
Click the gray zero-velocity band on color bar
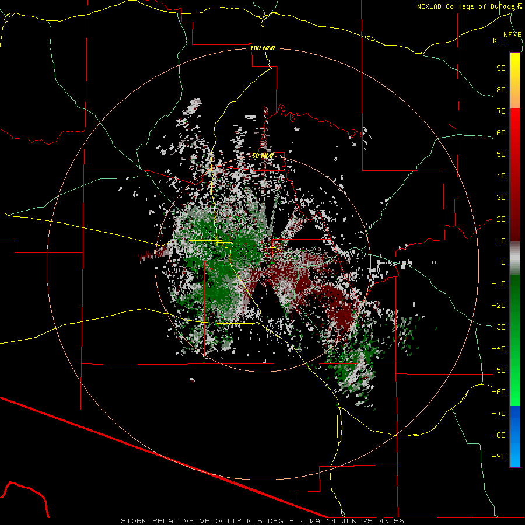[x=515, y=258]
